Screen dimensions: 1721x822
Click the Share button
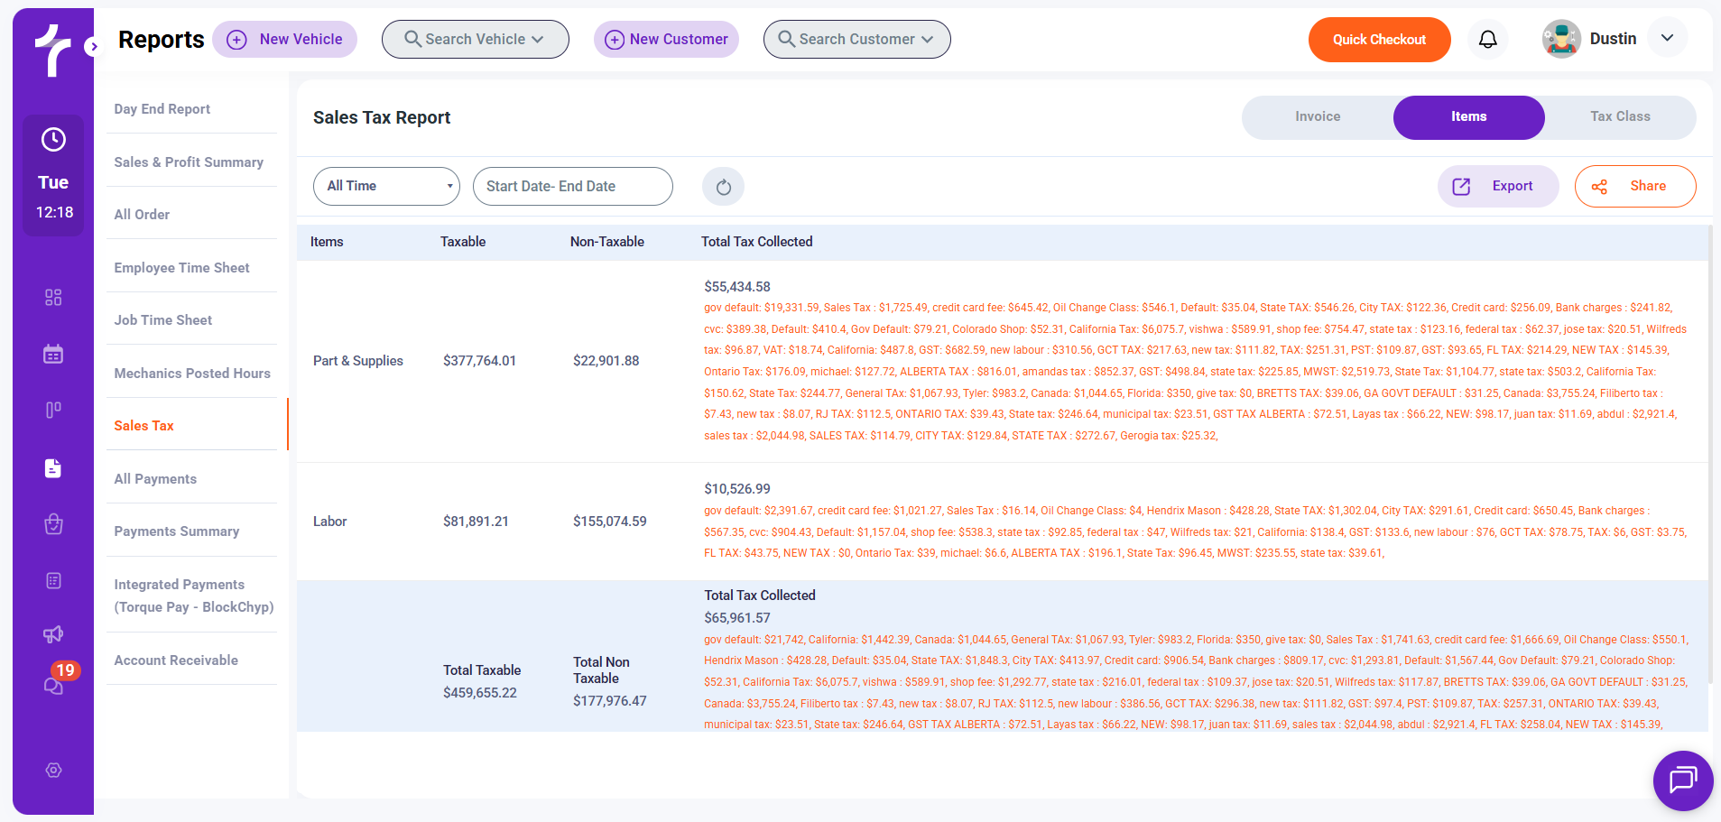(x=1634, y=187)
